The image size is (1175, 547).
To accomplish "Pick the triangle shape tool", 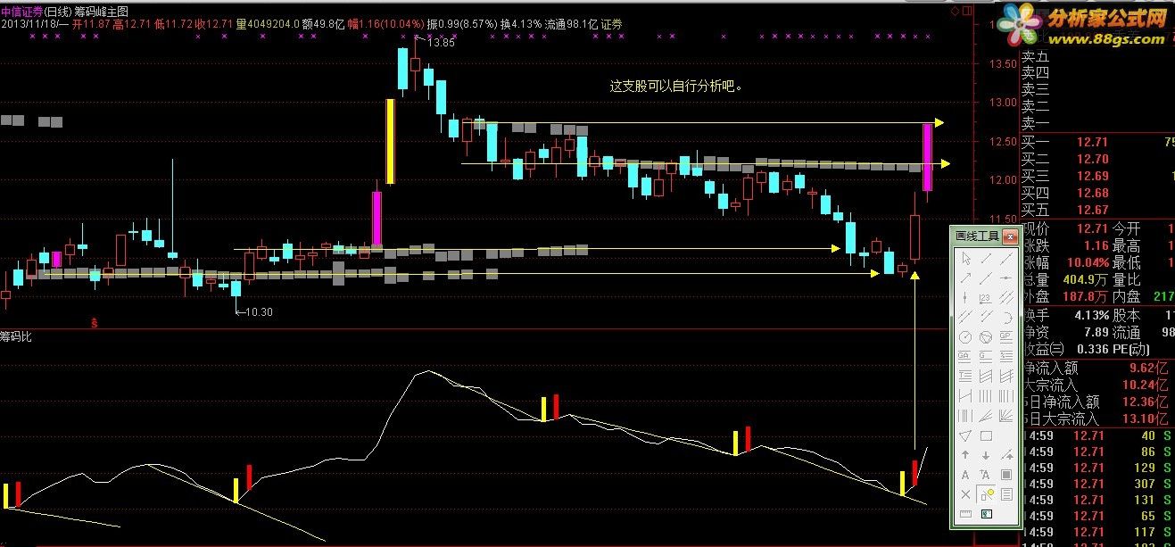I will [x=965, y=435].
